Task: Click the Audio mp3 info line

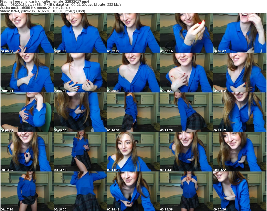Action: pyautogui.click(x=35, y=8)
